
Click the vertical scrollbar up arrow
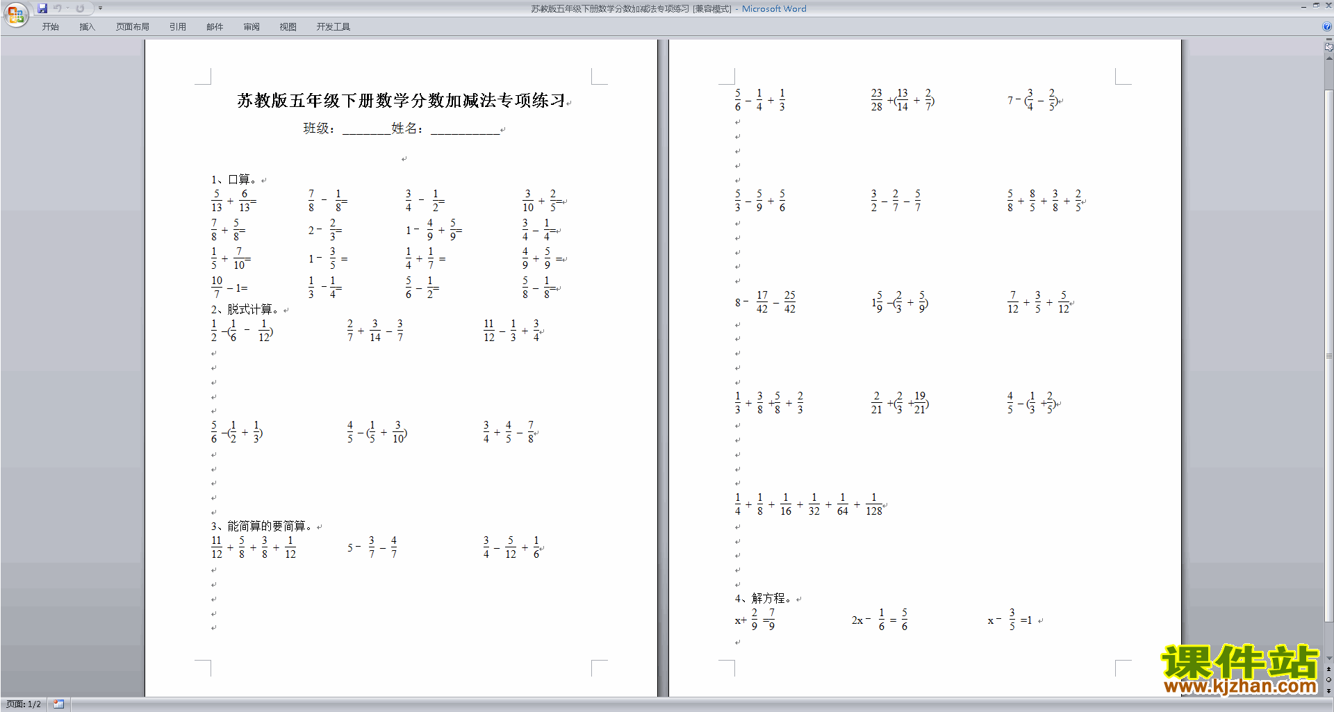(1328, 58)
